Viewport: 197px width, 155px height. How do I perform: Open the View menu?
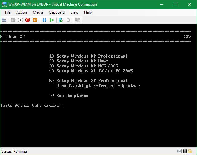[x=74, y=12]
